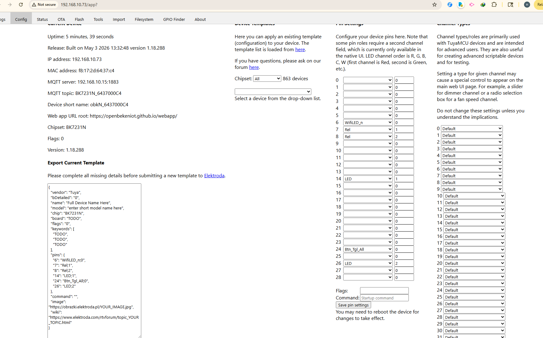Bookmark this page with the star icon
The image size is (543, 338).
[435, 5]
